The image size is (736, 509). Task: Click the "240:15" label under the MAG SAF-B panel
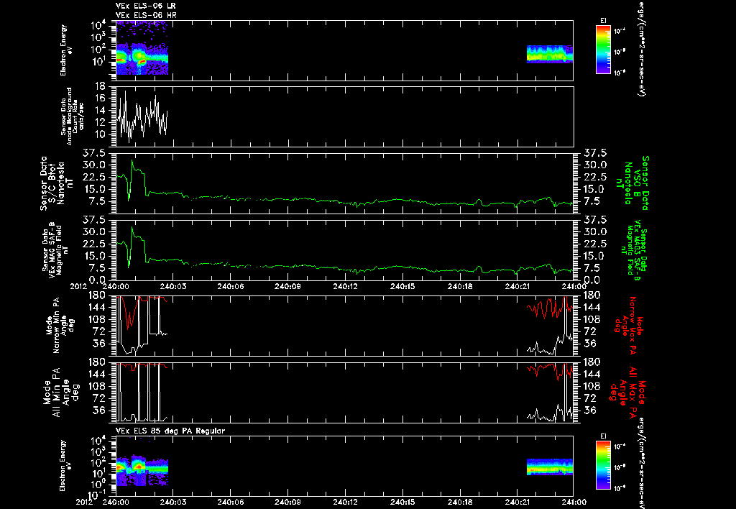coord(402,286)
